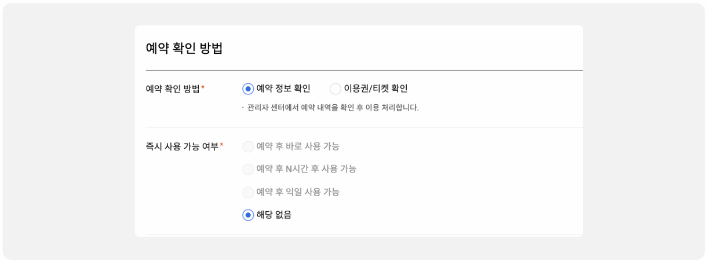707x261 pixels.
Task: Click the large 예약 확인 방법 section heading
Action: 184,48
